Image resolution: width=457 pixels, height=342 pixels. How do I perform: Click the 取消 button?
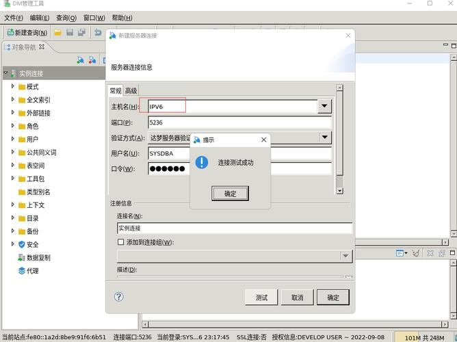[x=298, y=298]
